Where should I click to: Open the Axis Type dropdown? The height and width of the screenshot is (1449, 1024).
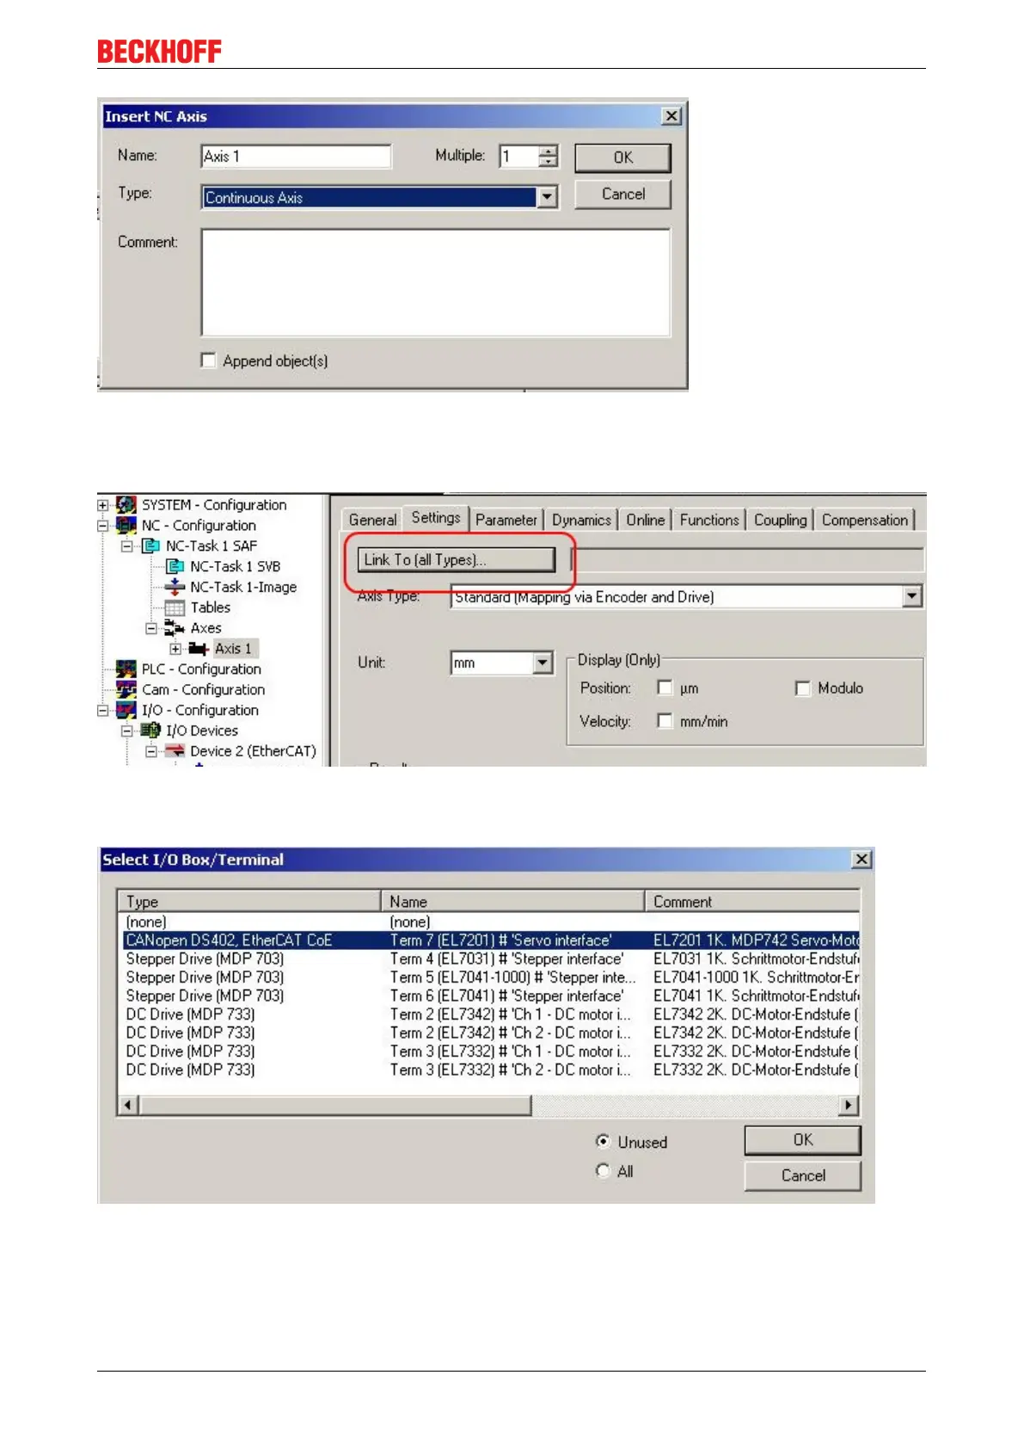pyautogui.click(x=912, y=596)
